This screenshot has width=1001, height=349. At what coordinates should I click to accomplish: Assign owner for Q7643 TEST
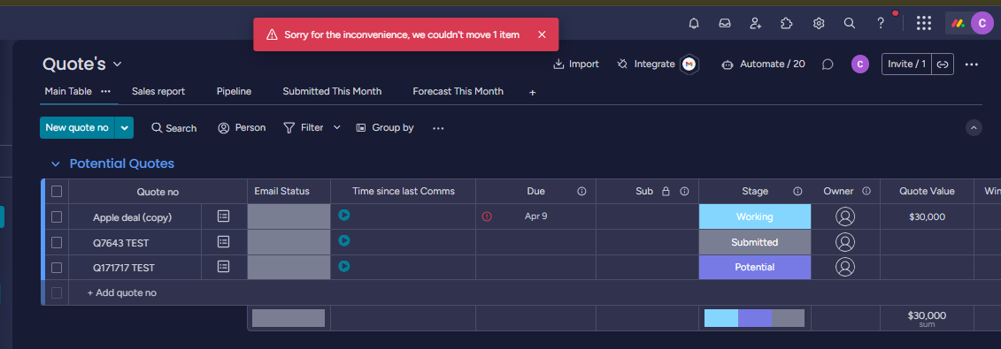845,241
